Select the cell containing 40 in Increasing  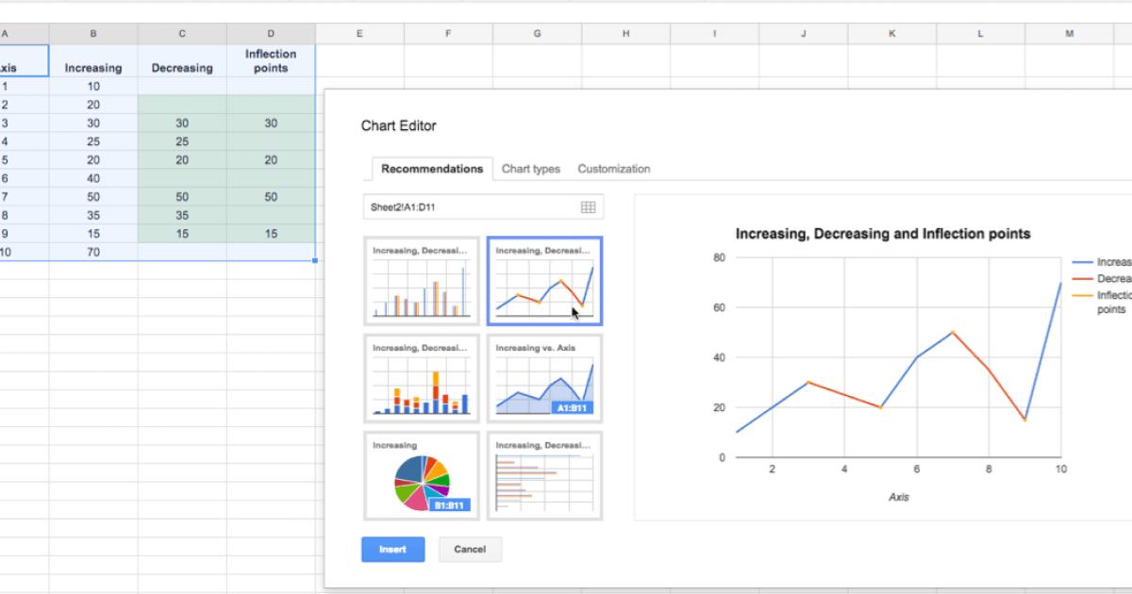(93, 178)
